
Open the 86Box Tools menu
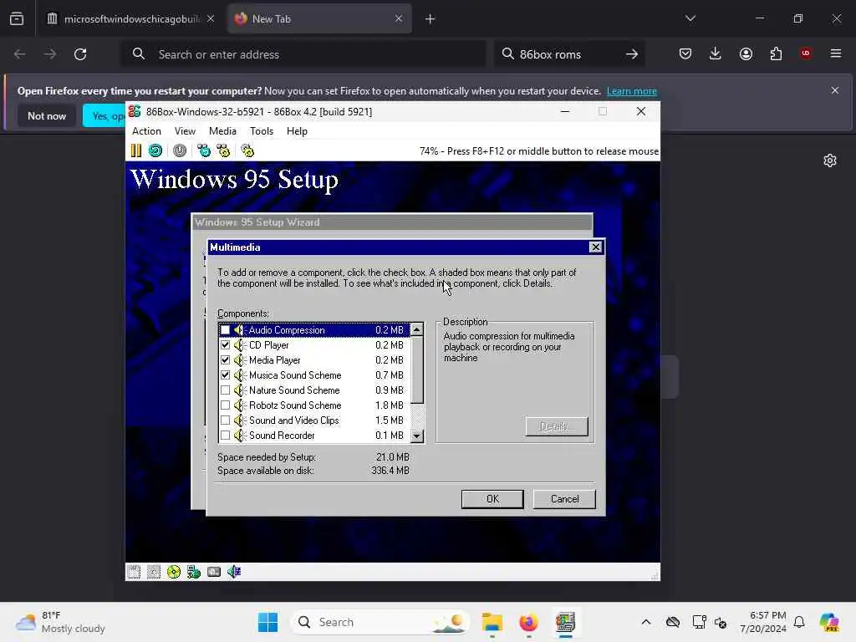[262, 131]
